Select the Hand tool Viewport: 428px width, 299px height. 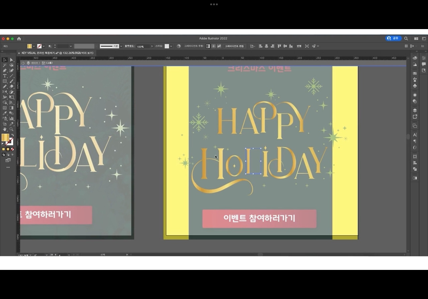click(x=5, y=129)
